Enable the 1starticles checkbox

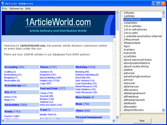point(122,23)
